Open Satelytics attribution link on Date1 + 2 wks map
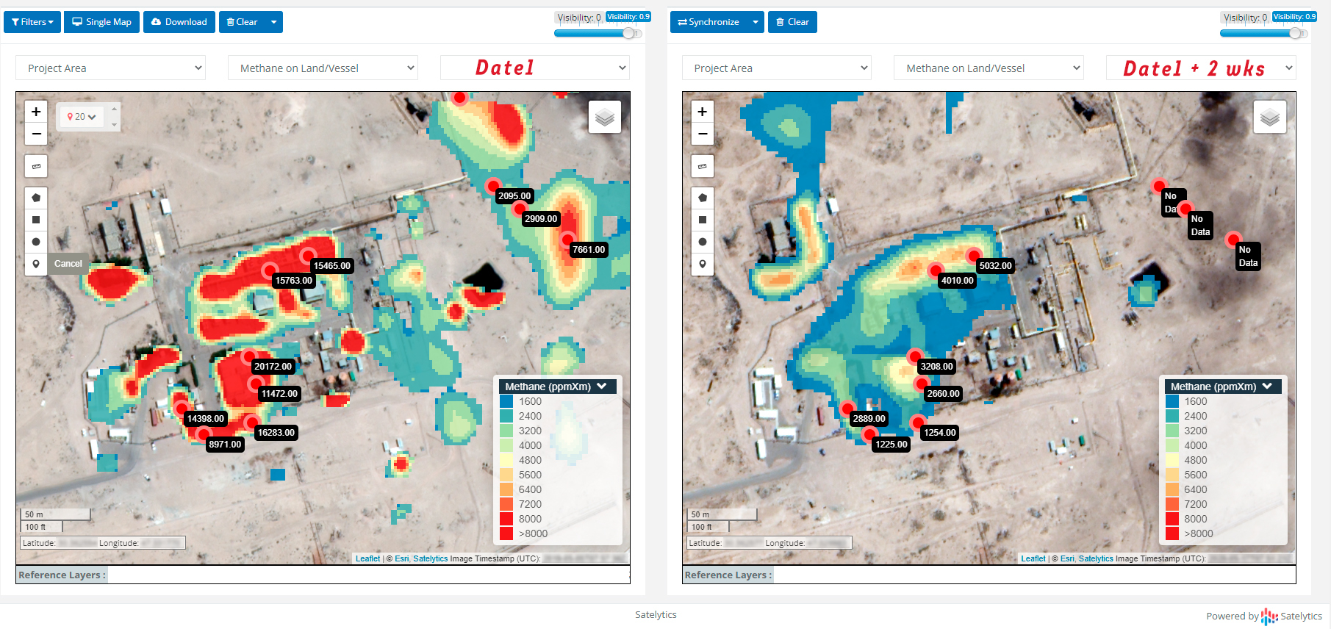The image size is (1331, 629). click(x=1096, y=558)
